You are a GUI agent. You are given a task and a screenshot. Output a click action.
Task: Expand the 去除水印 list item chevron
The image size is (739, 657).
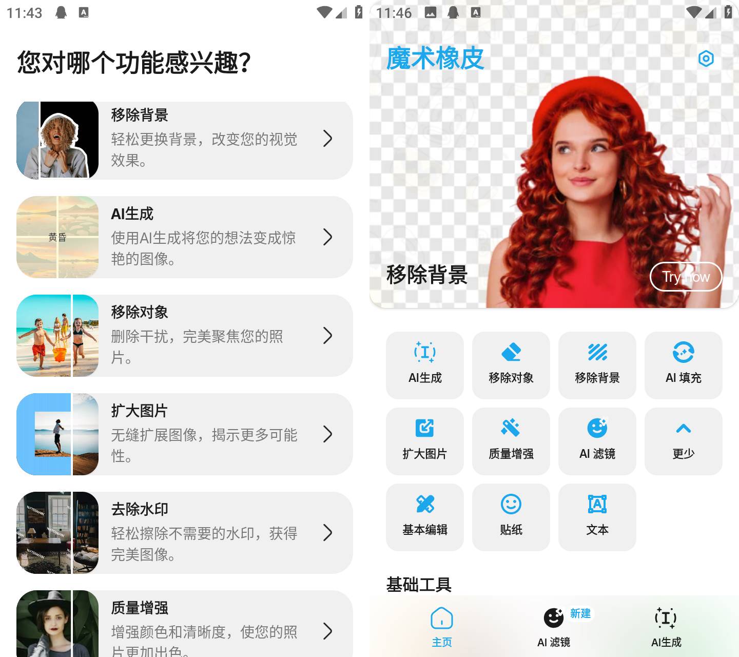tap(328, 534)
